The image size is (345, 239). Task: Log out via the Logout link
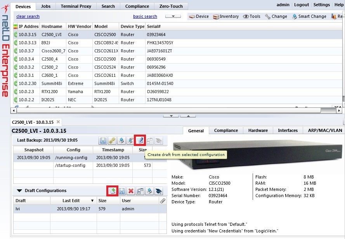point(302,5)
